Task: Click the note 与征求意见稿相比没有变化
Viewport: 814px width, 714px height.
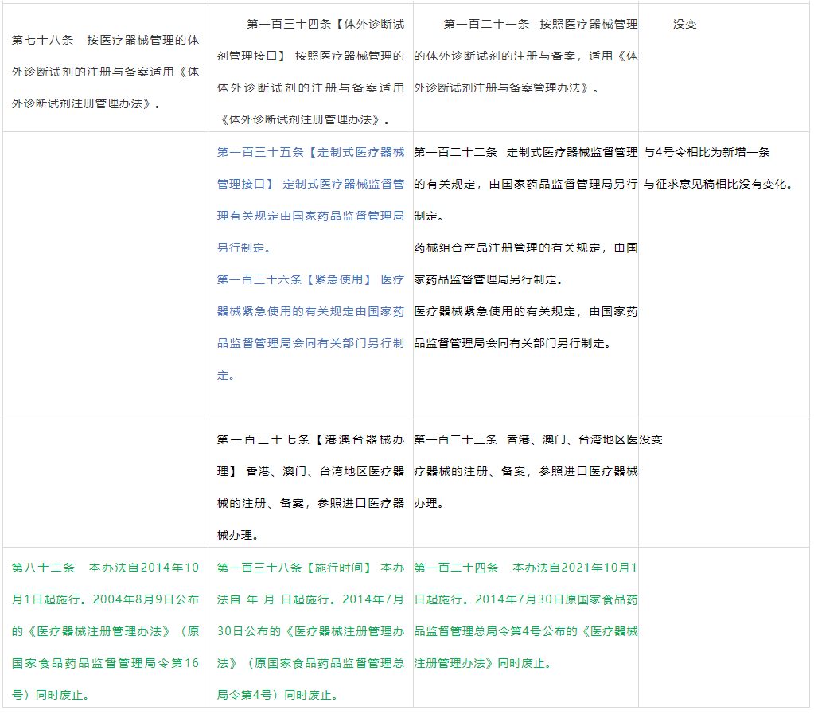Action: click(x=718, y=184)
